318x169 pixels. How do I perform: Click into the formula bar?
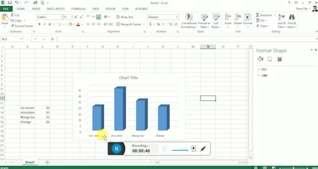[x=186, y=39]
